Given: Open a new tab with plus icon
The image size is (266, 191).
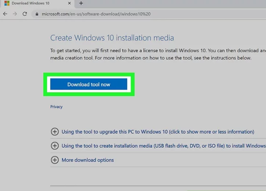Looking at the screenshot, I should [x=81, y=3].
